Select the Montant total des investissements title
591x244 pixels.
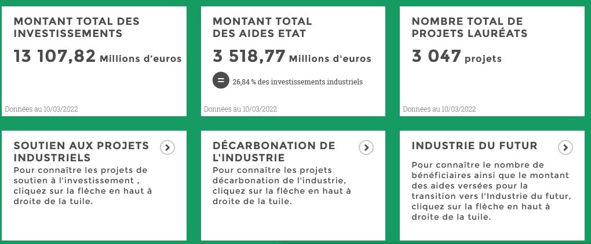coord(76,27)
